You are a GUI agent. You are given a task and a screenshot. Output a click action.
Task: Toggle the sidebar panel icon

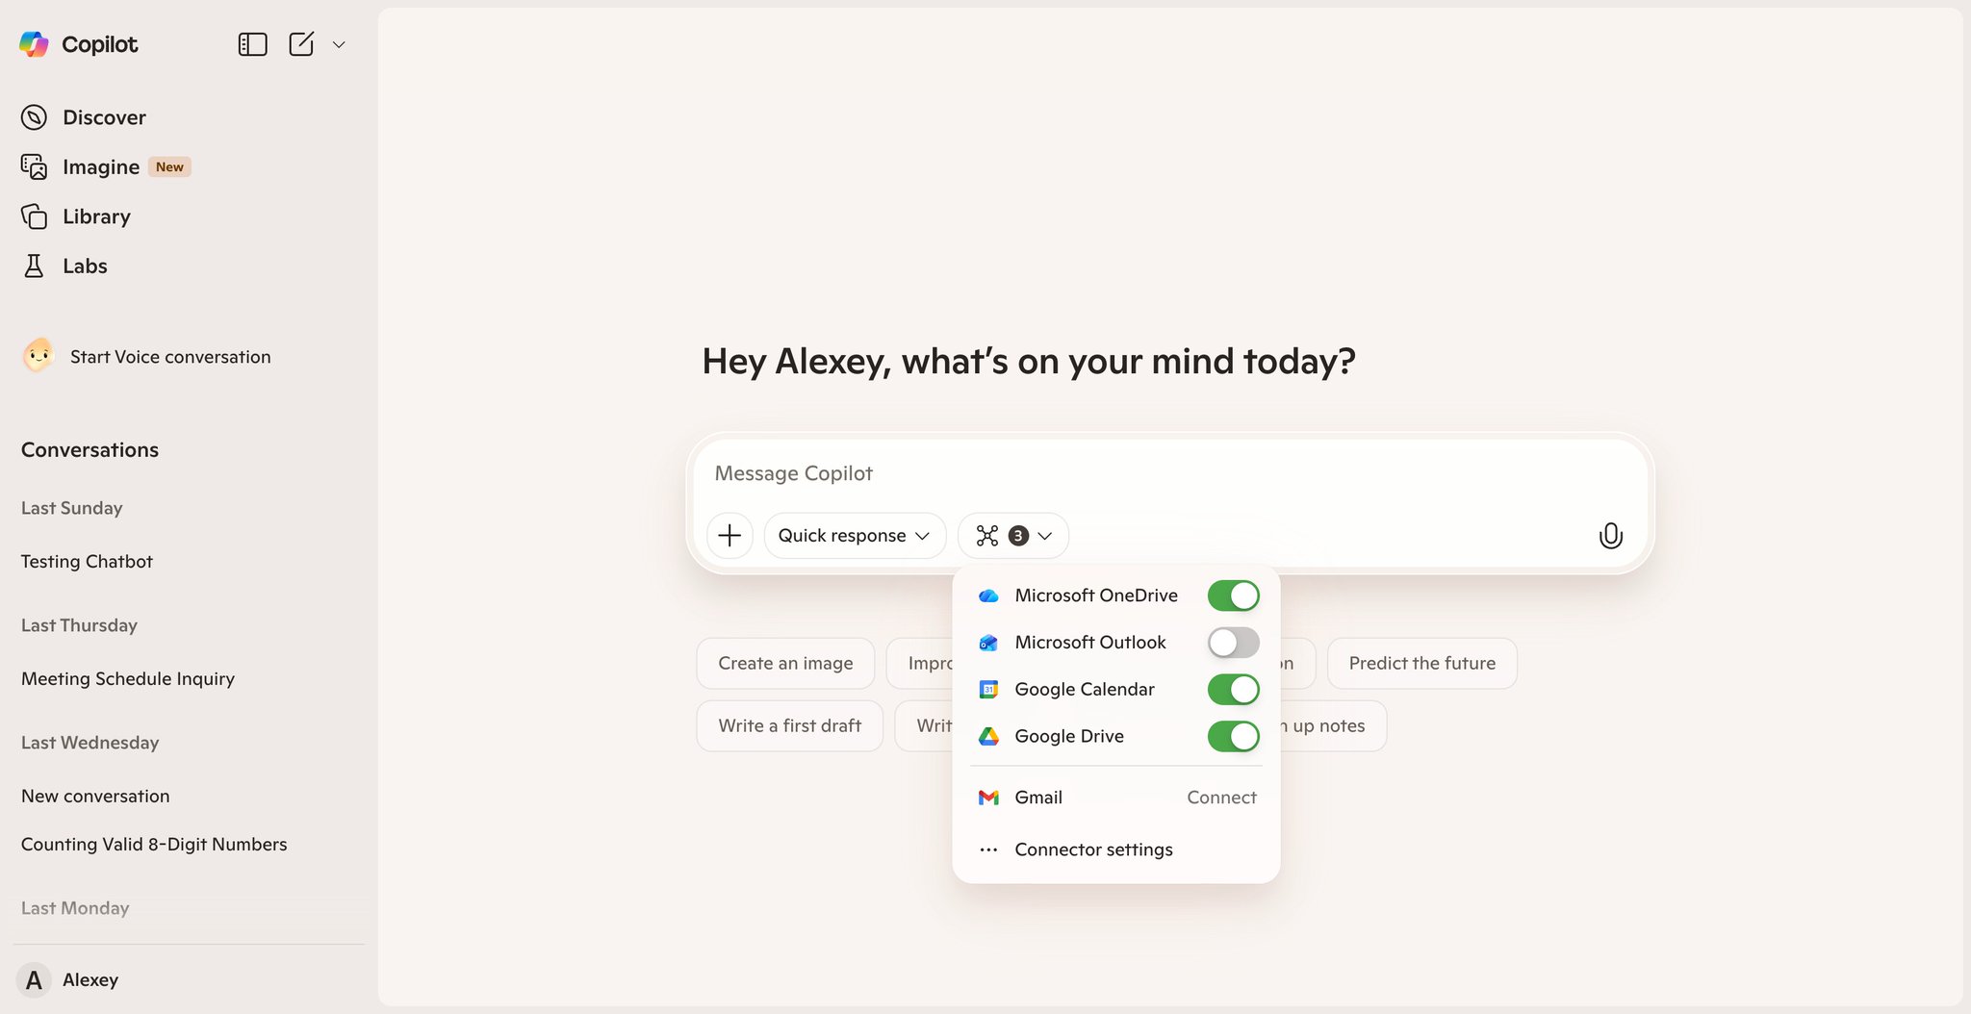252,44
